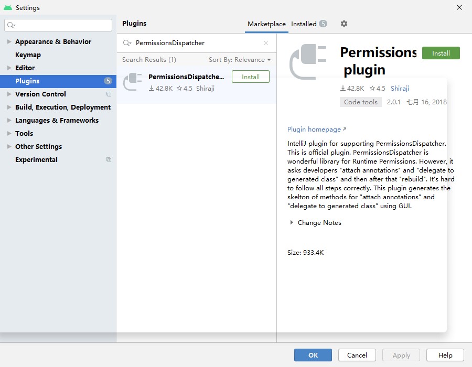Screen dimensions: 472x367
Task: Expand the Editor settings tree node
Action: pyautogui.click(x=9, y=68)
